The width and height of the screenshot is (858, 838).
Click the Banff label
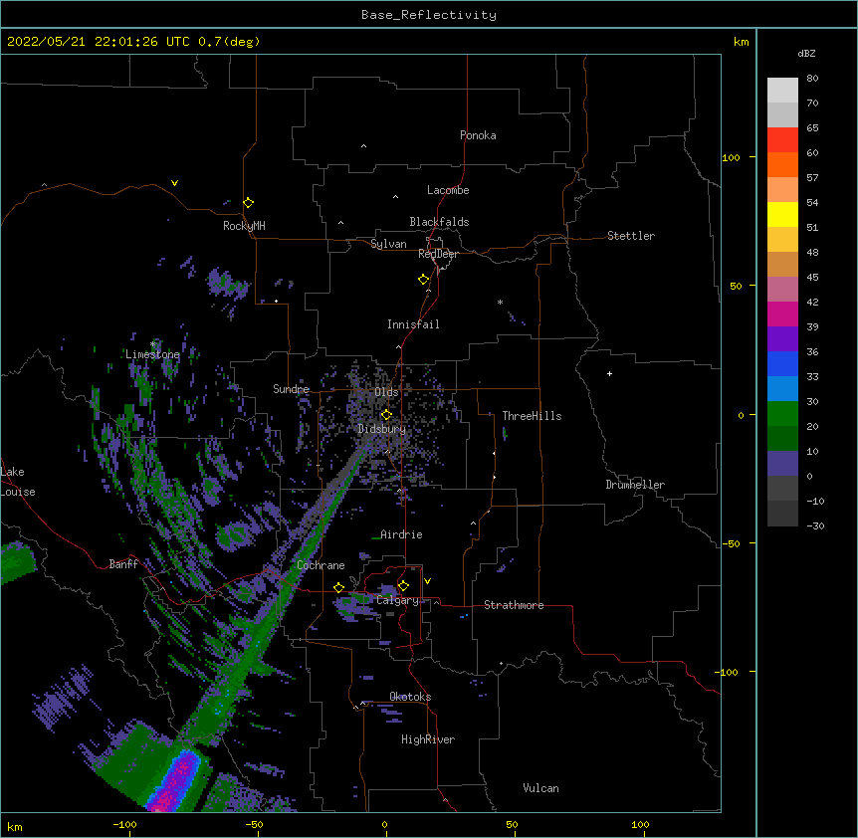point(123,564)
